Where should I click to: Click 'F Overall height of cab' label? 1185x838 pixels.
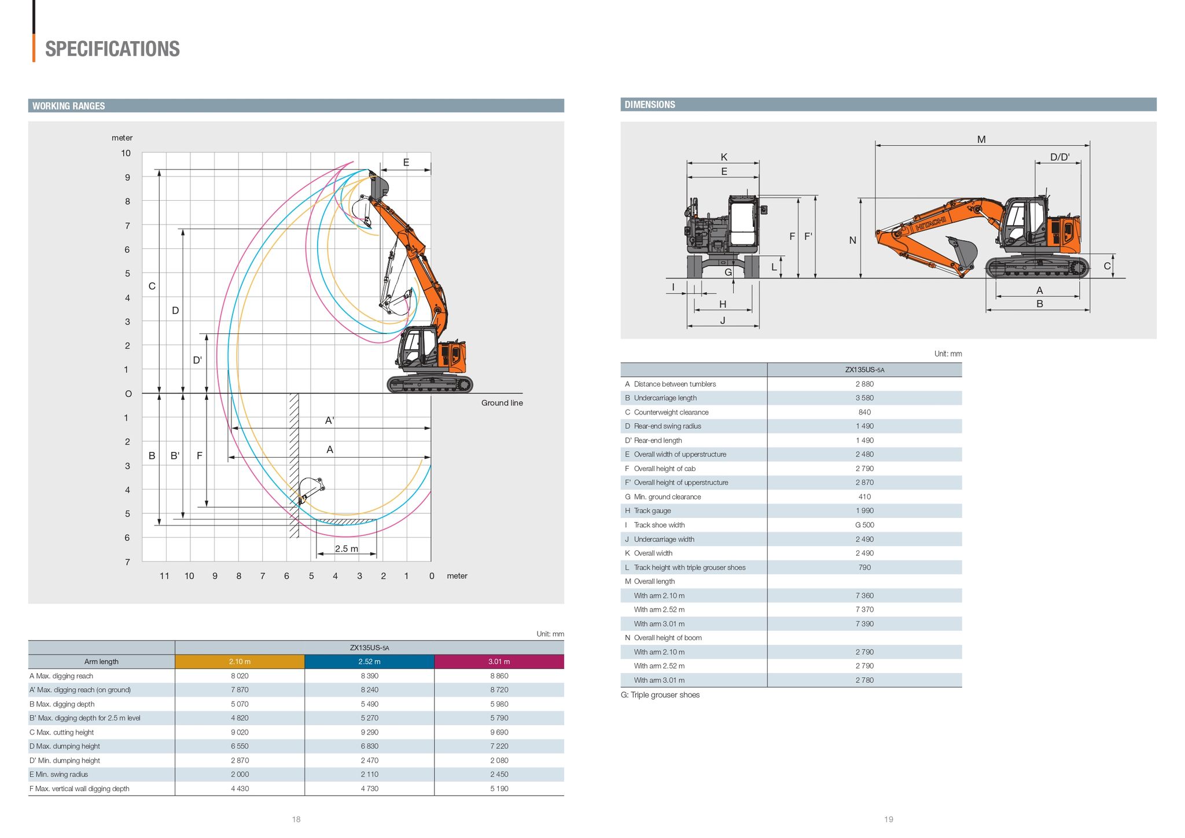click(660, 469)
